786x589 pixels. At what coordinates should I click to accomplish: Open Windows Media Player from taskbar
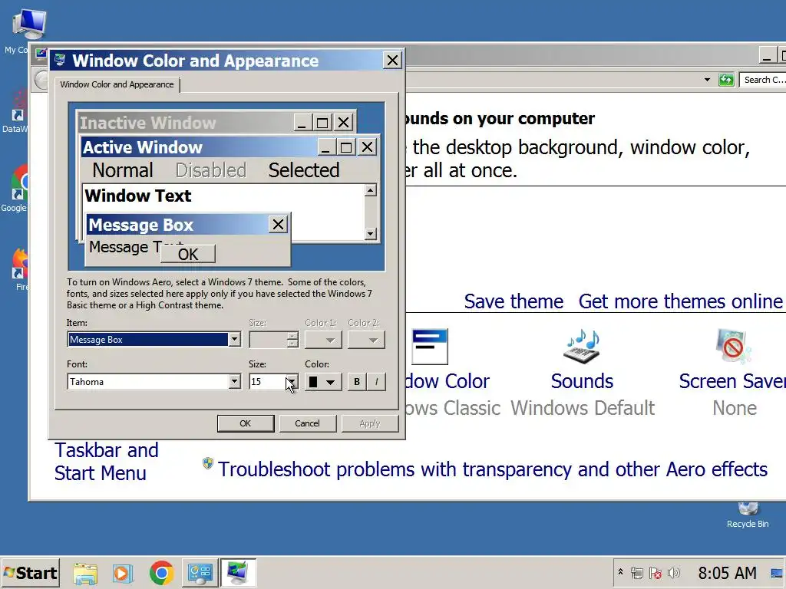click(x=122, y=573)
